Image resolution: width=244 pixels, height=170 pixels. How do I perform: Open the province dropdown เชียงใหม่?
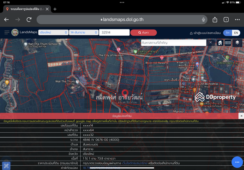click(x=53, y=33)
